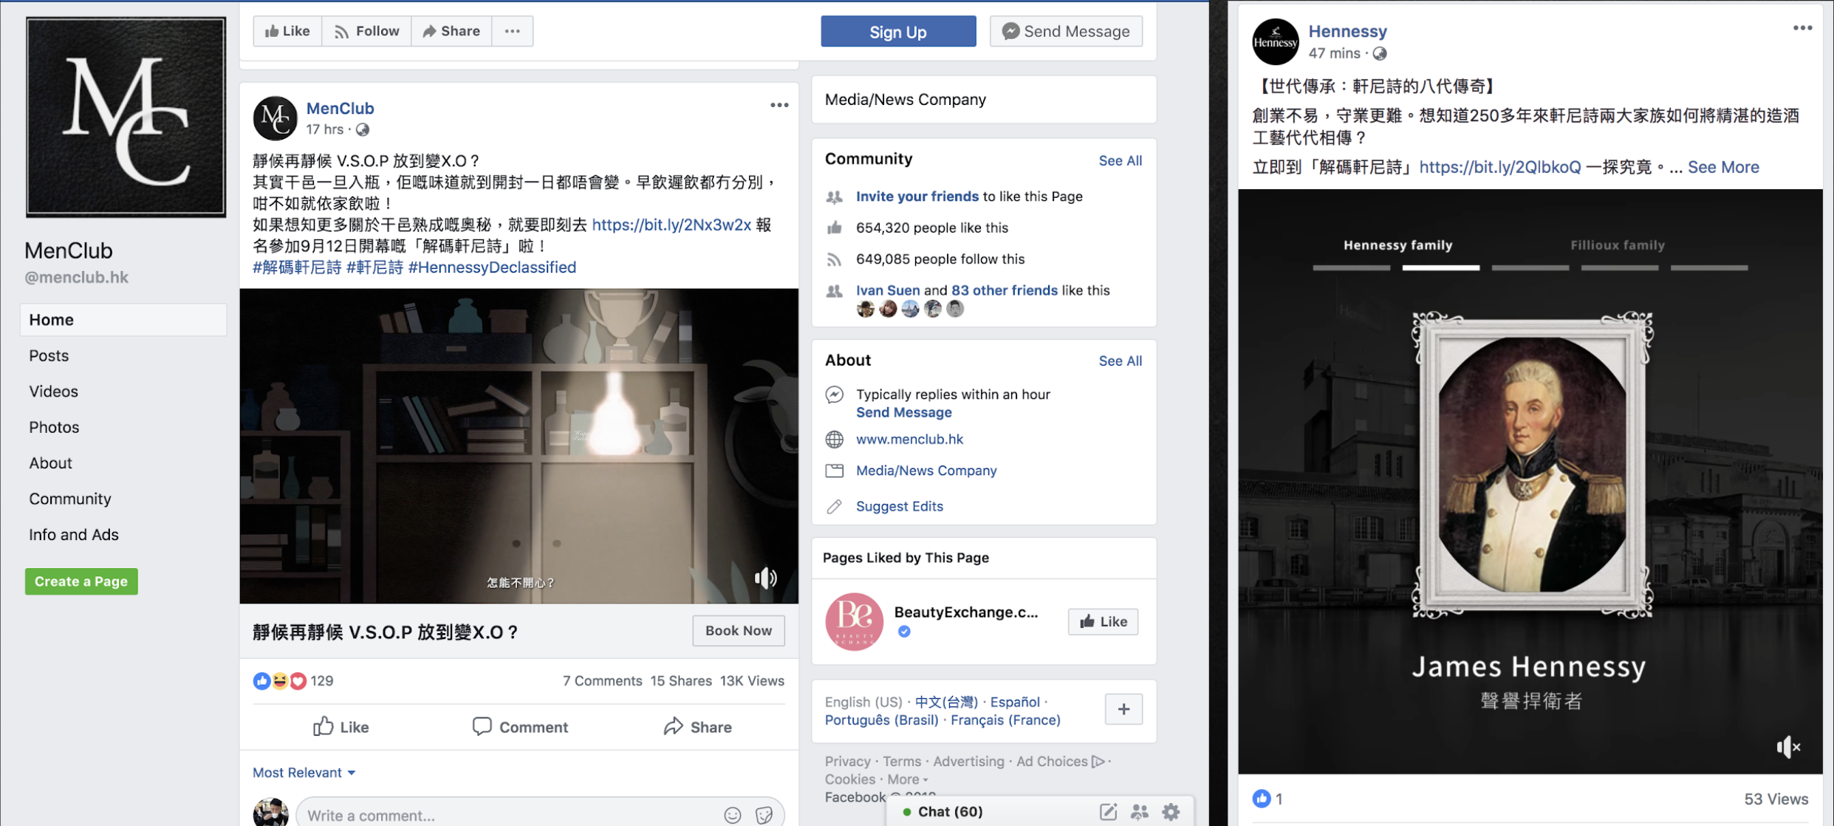Image resolution: width=1834 pixels, height=826 pixels.
Task: Open the About sidebar item
Action: coord(50,463)
